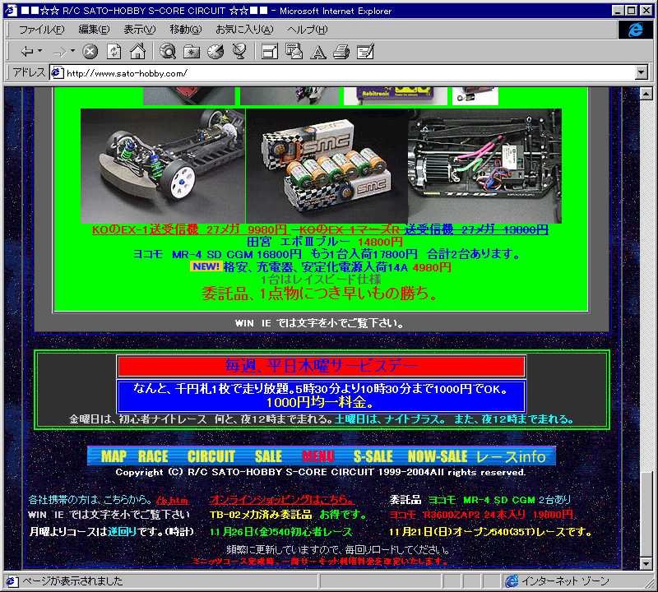This screenshot has height=592, width=658.
Task: Click the 月曜よりコースは逆回りです text
Action: point(111,532)
